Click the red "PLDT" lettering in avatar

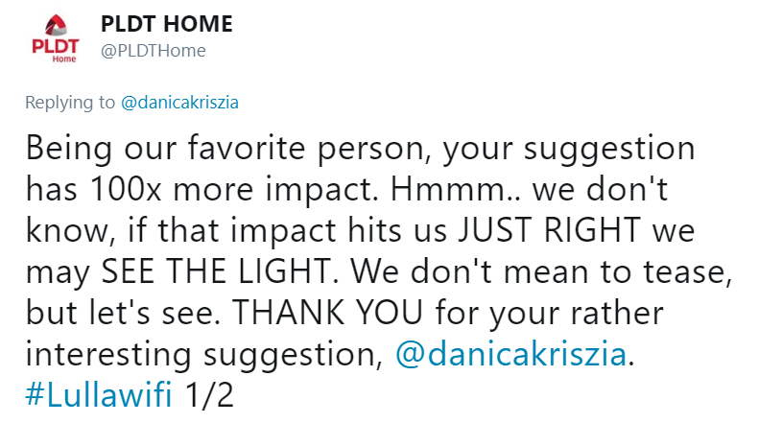(x=56, y=46)
